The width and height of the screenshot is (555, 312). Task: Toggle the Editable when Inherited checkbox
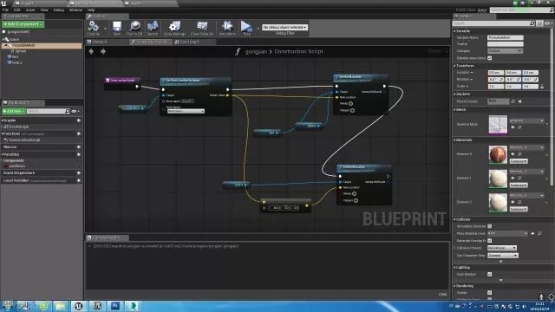tap(489, 58)
